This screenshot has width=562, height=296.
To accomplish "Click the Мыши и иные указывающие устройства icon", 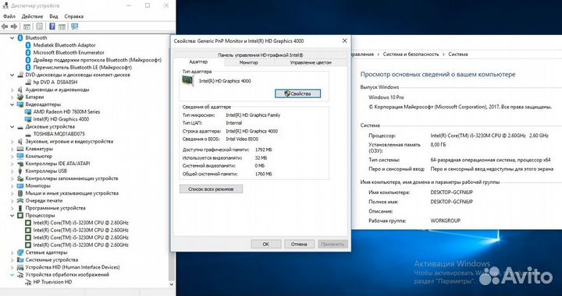I will [20, 193].
